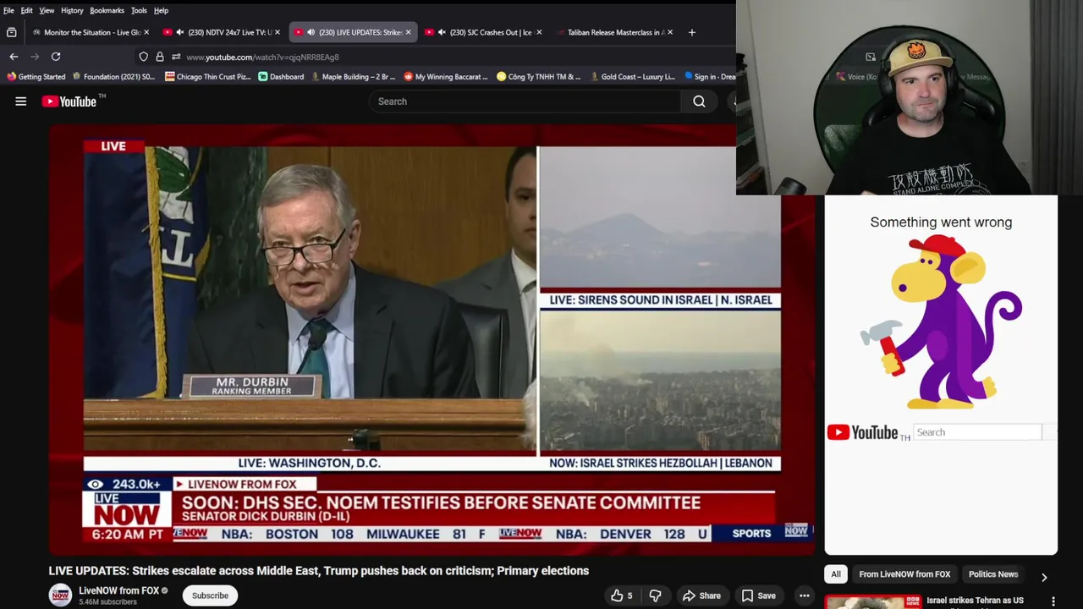Select the Politics News chip
Screen dimensions: 1083x609
[x=993, y=574]
